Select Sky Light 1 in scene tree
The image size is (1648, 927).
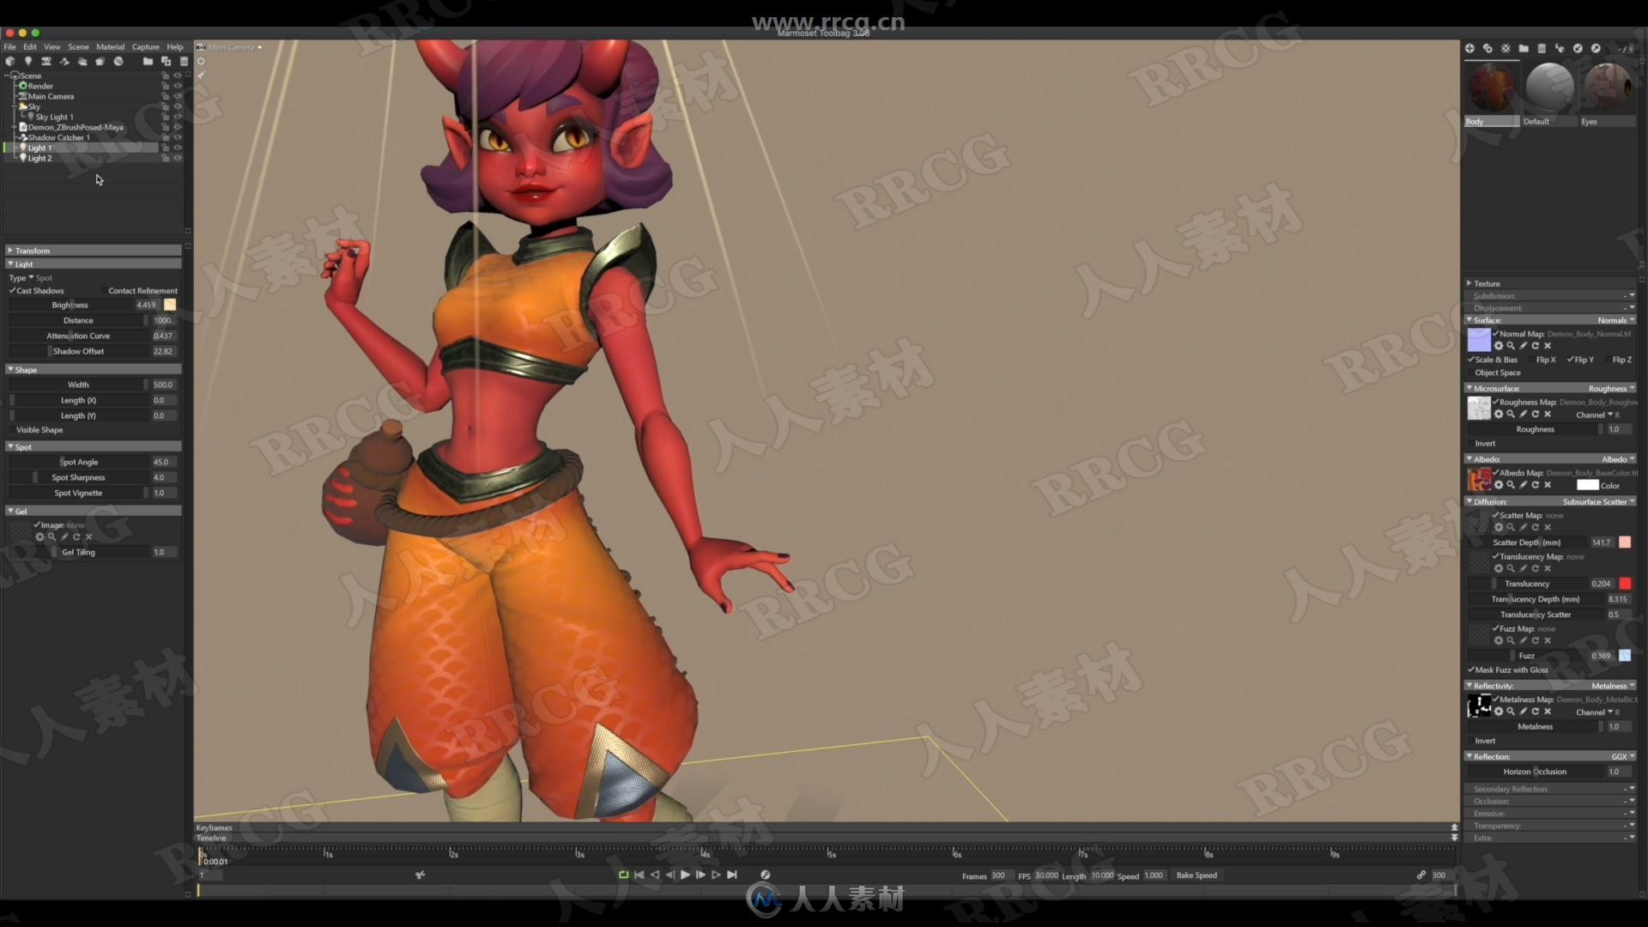(x=54, y=117)
